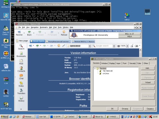
Task: Switch to Console taskbar button
Action: (85, 117)
